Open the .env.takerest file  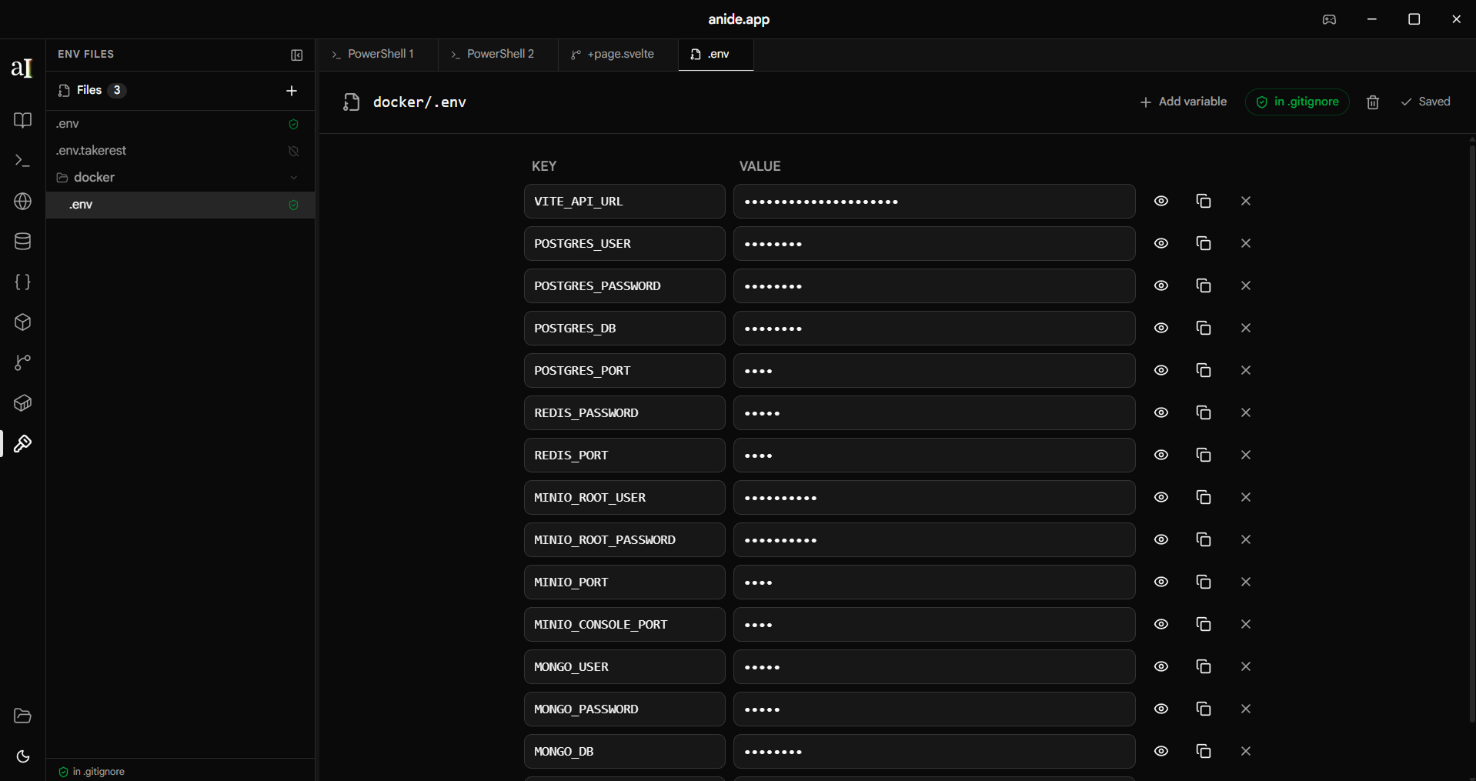coord(180,151)
